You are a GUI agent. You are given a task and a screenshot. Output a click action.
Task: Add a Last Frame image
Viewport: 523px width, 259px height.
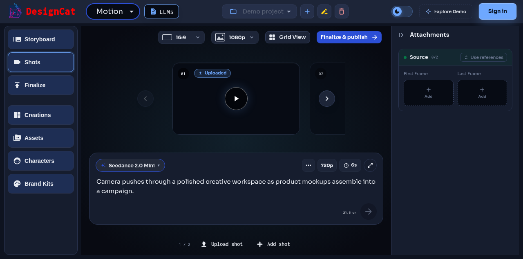click(x=482, y=93)
